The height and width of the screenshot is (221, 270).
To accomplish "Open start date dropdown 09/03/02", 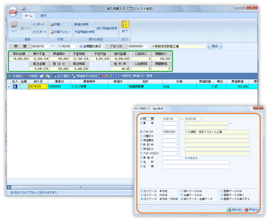I will (50, 46).
